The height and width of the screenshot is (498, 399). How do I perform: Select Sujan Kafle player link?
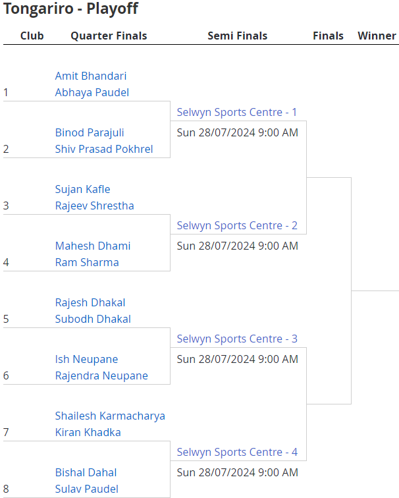(82, 190)
